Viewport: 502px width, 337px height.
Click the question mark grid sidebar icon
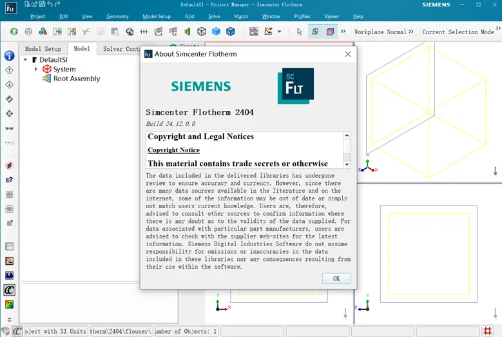coord(9,180)
